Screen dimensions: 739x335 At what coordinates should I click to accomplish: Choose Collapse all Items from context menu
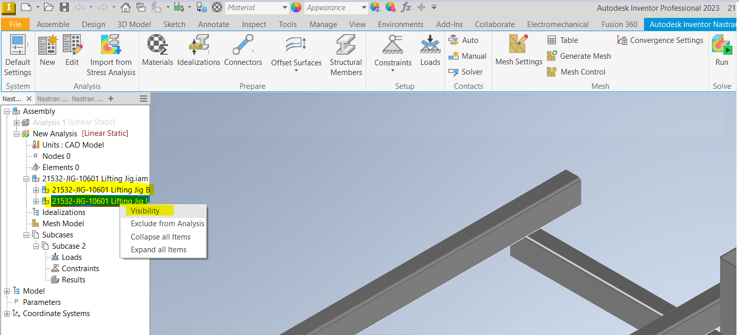click(160, 236)
